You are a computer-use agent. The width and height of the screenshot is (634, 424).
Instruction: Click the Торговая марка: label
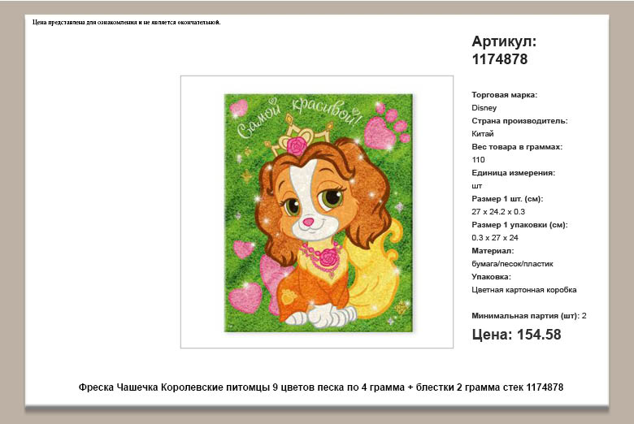(x=504, y=95)
